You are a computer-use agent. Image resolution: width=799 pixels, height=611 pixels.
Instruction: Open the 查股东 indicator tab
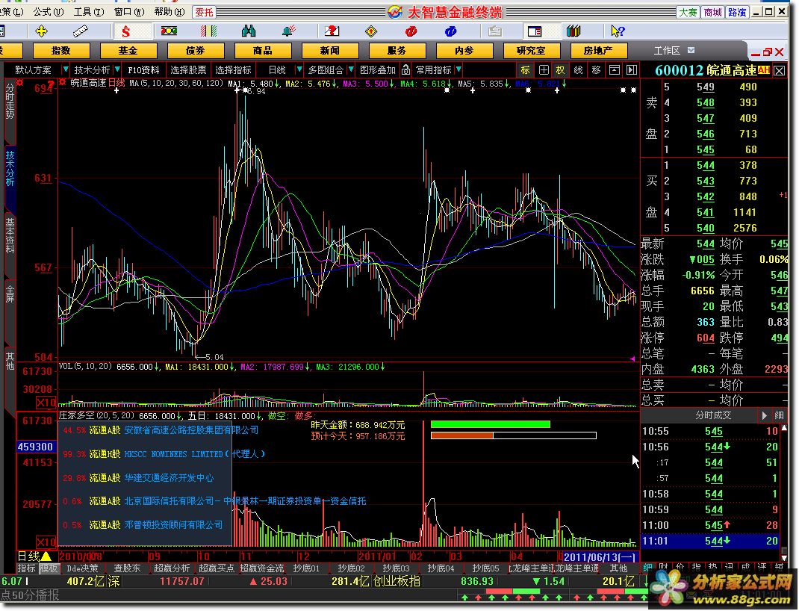point(126,568)
